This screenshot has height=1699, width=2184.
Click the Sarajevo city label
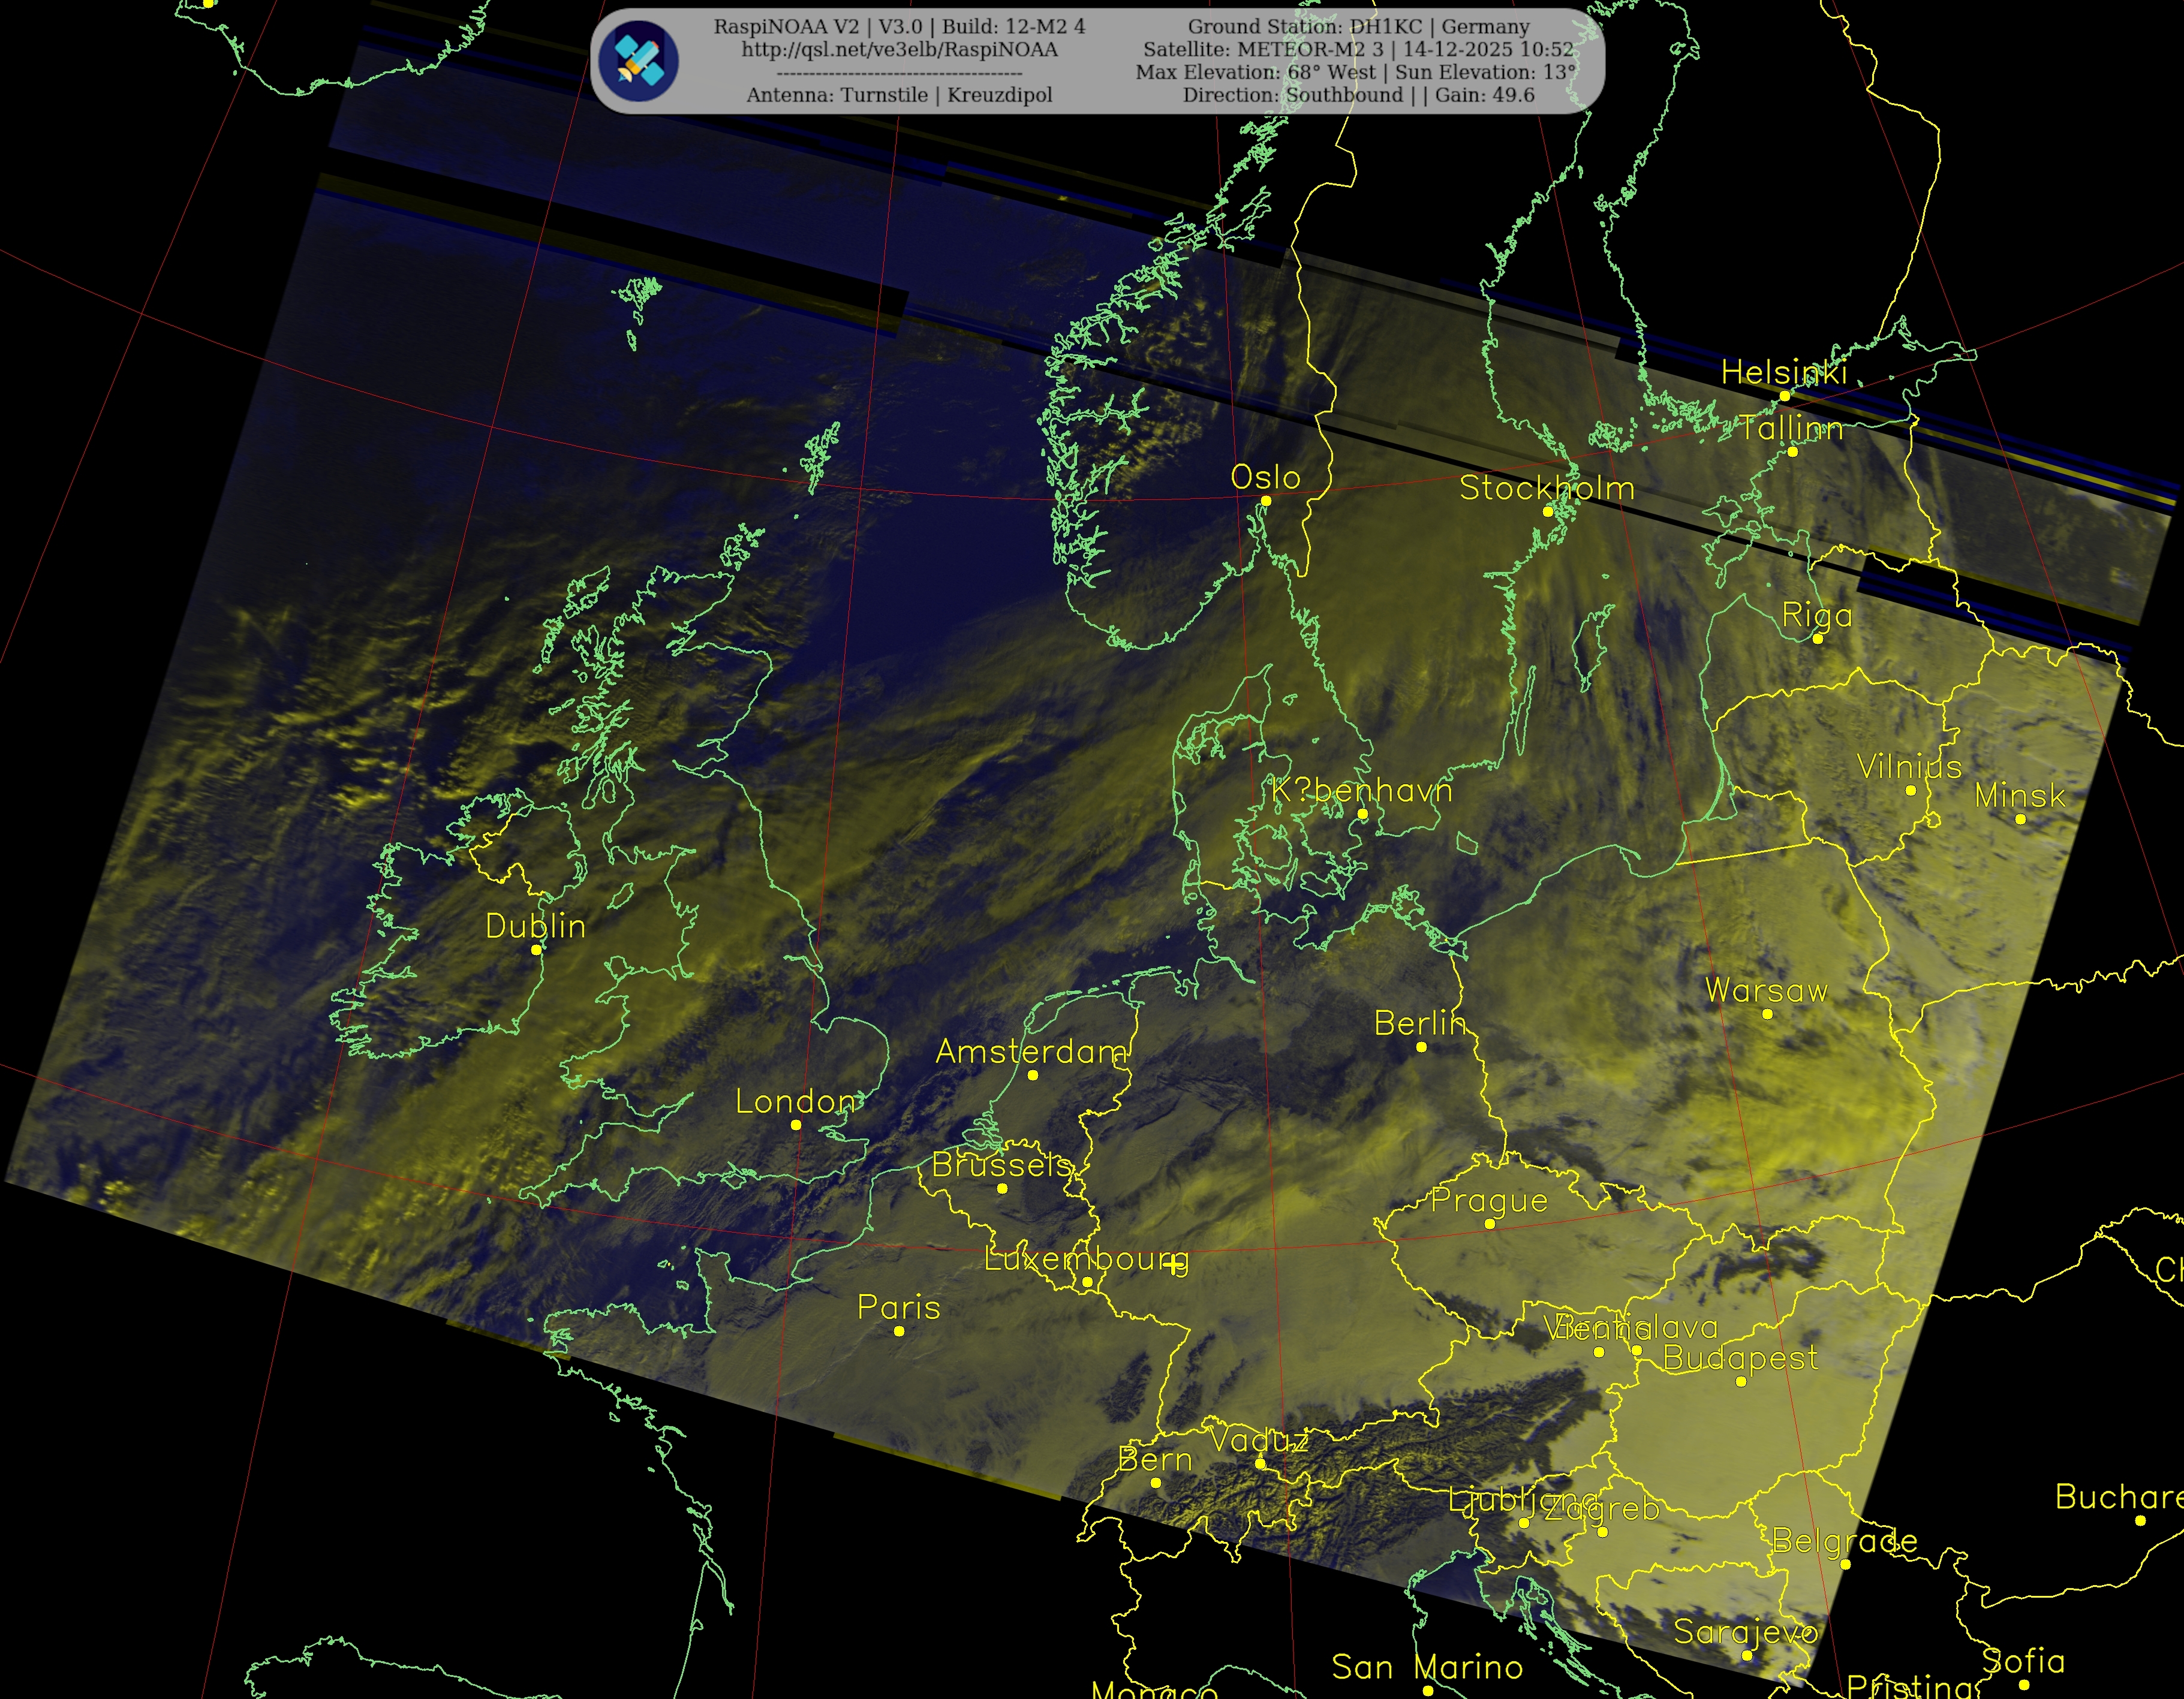pyautogui.click(x=1745, y=1632)
